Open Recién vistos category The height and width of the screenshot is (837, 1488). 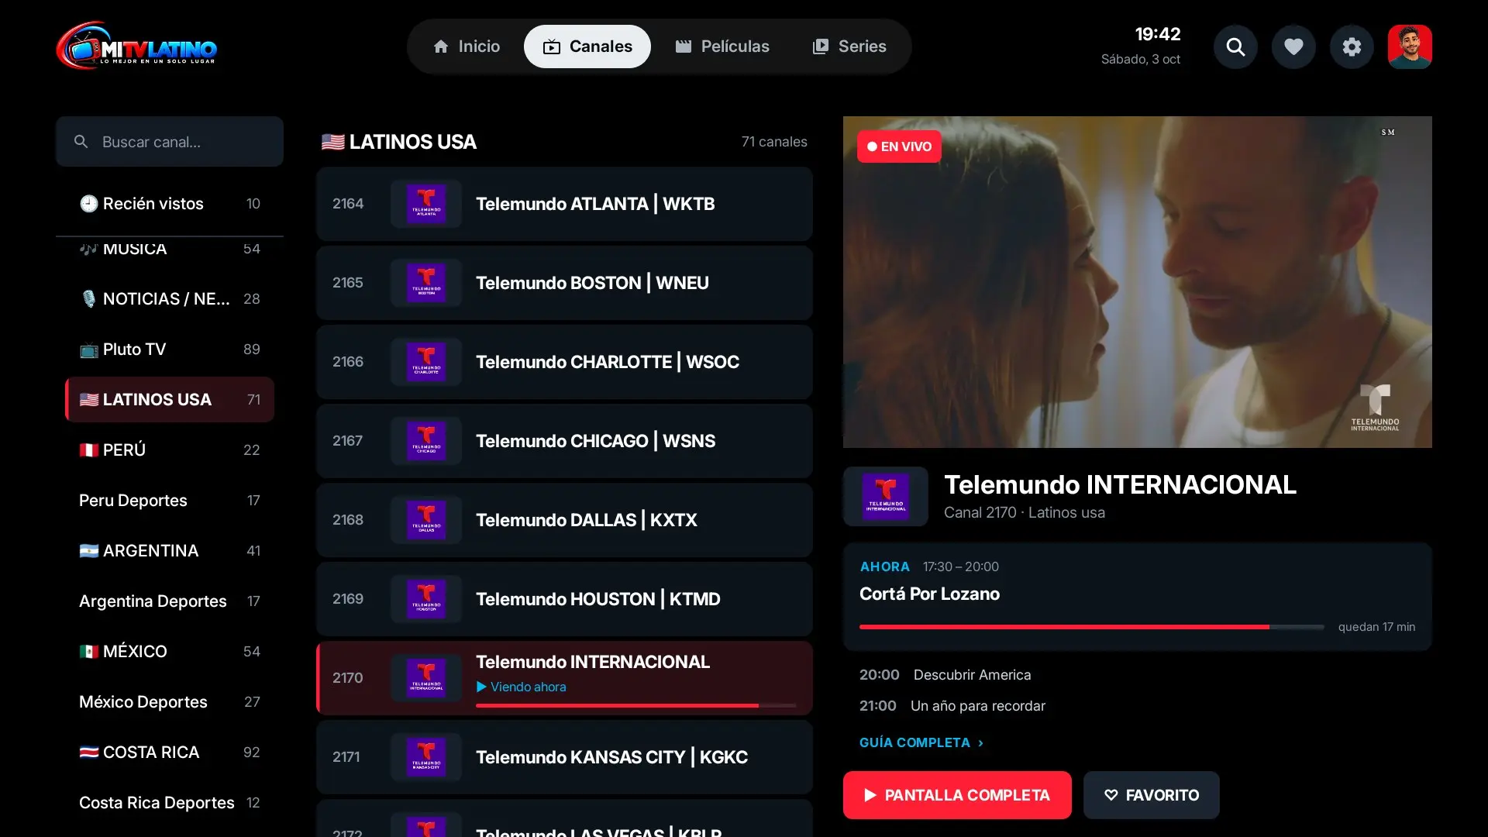click(x=170, y=204)
